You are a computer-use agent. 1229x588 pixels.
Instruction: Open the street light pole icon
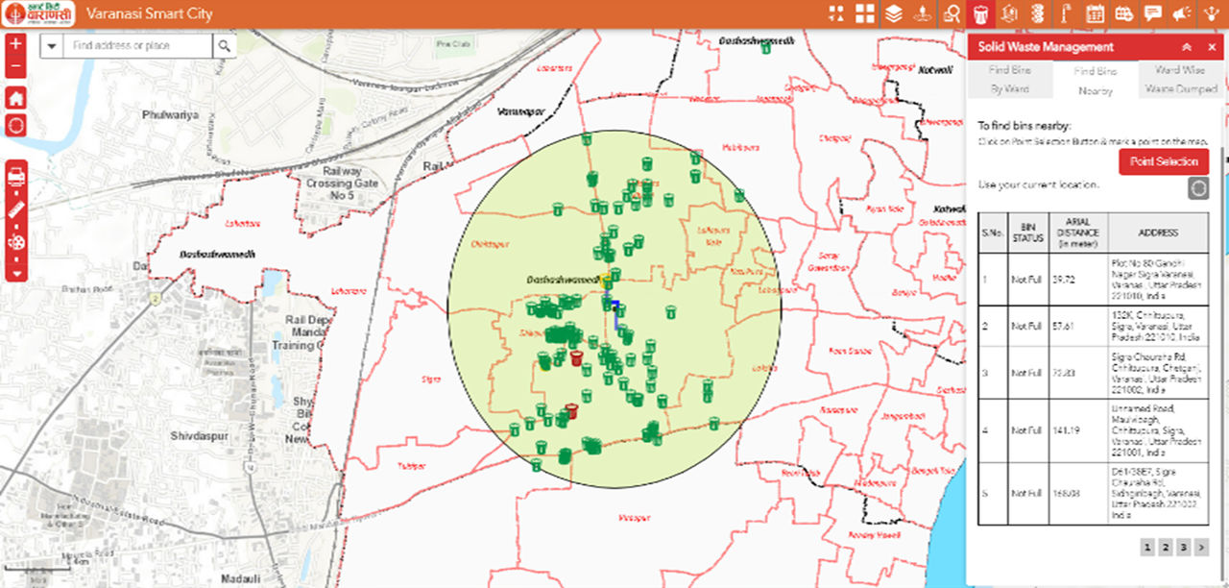pos(1067,13)
